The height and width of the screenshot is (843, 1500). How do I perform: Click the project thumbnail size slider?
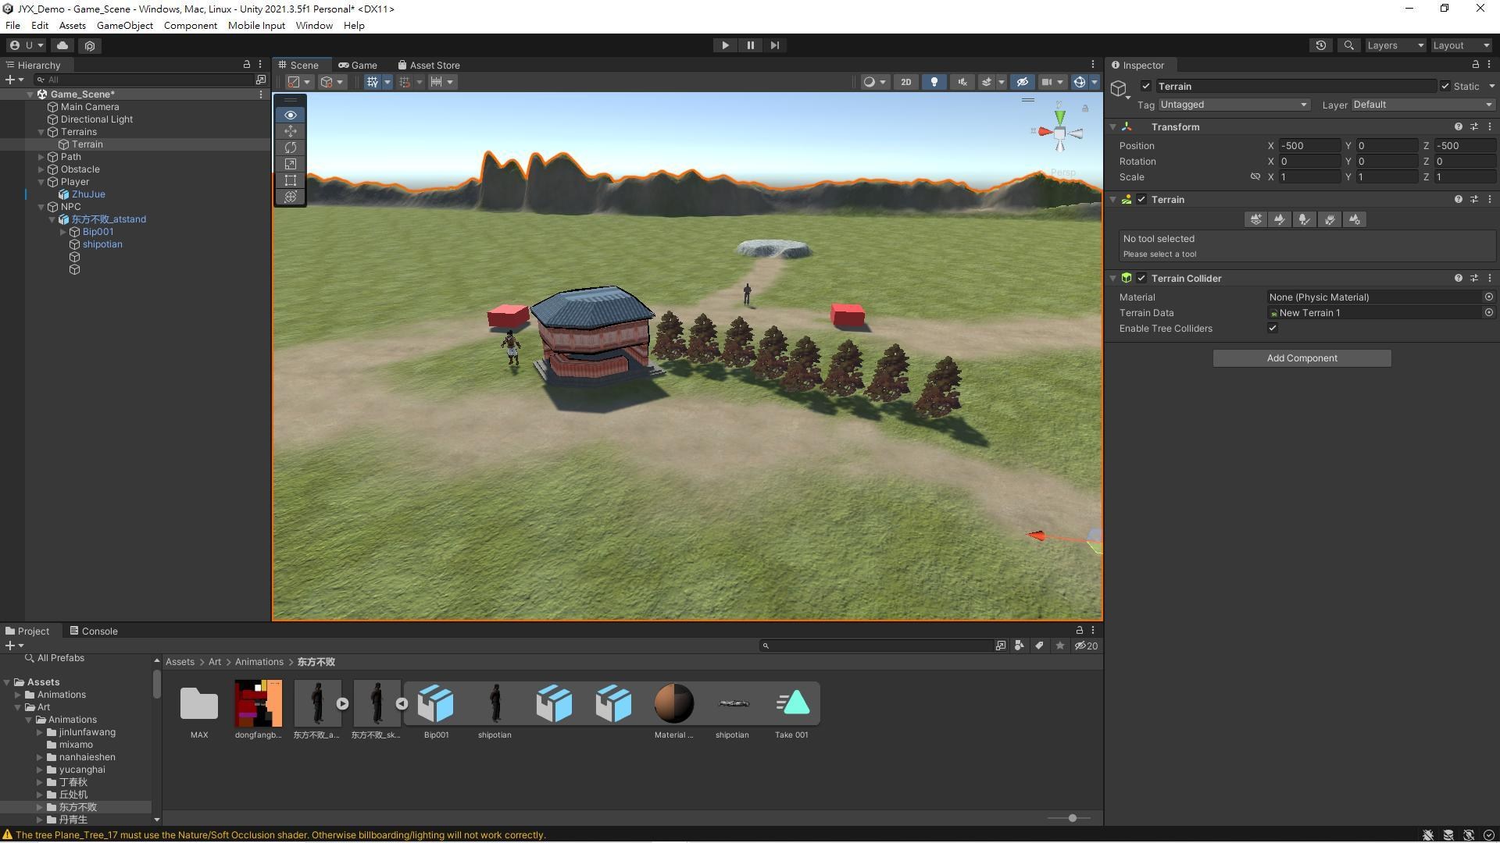1072,818
